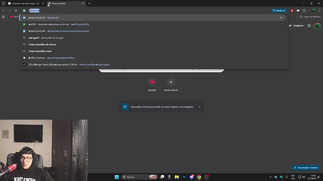Select botted.wtf first suggestion
Image resolution: width=323 pixels, height=181 pixels.
coord(152,18)
